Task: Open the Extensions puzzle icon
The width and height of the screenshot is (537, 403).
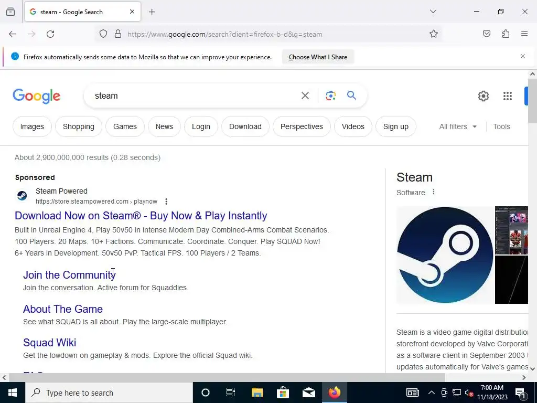Action: 506,34
